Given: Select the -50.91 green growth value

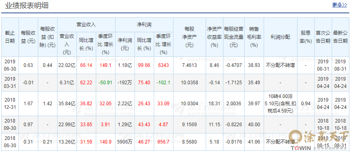Looking at the screenshot, I should pyautogui.click(x=105, y=83).
